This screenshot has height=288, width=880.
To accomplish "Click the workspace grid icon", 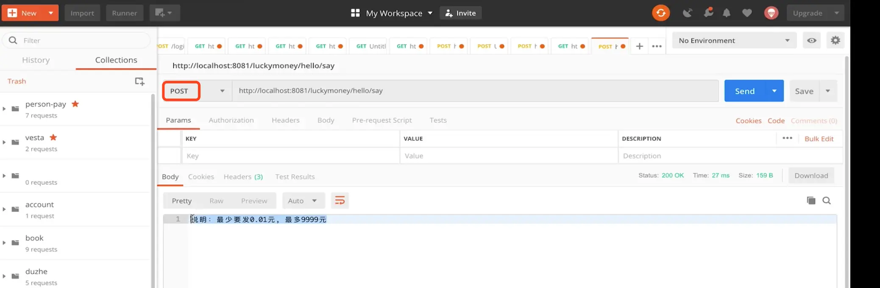I will (355, 13).
